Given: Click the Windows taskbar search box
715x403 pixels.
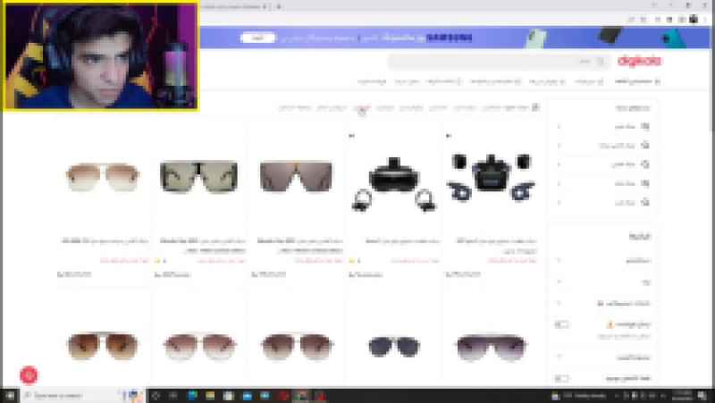Looking at the screenshot, I should 82,395.
